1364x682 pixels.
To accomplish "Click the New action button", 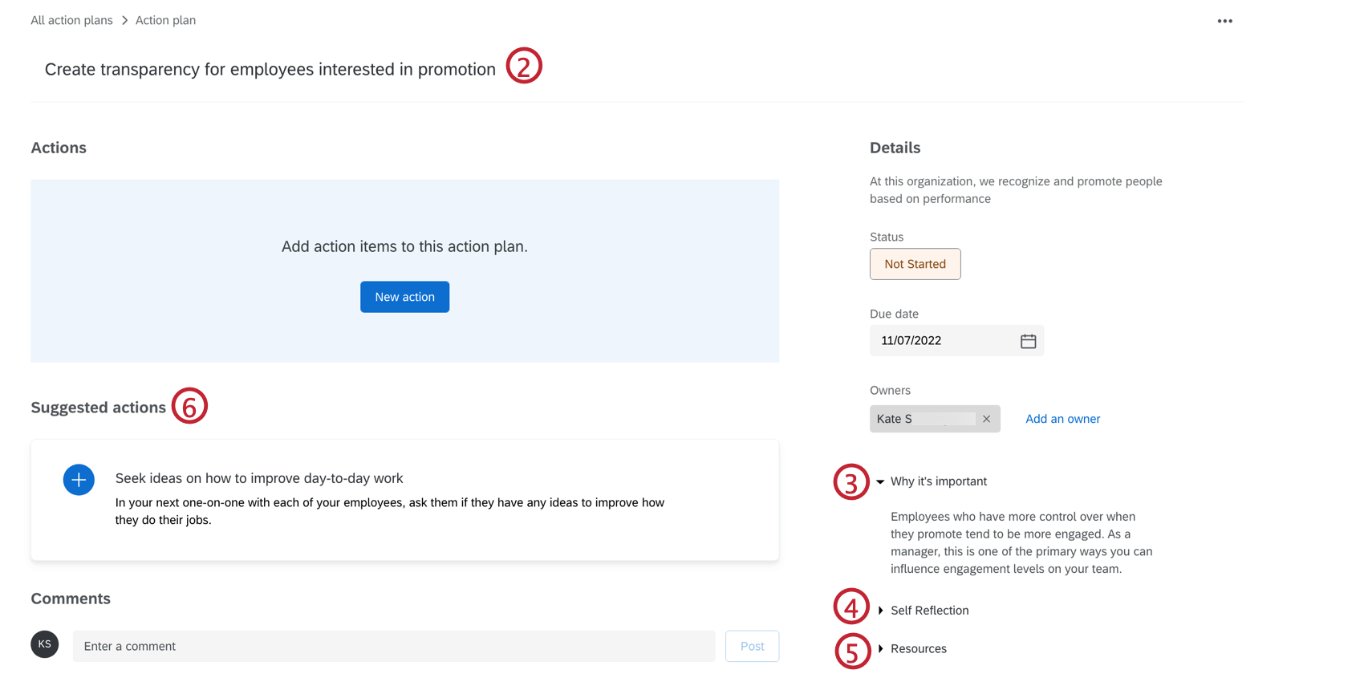I will (404, 297).
